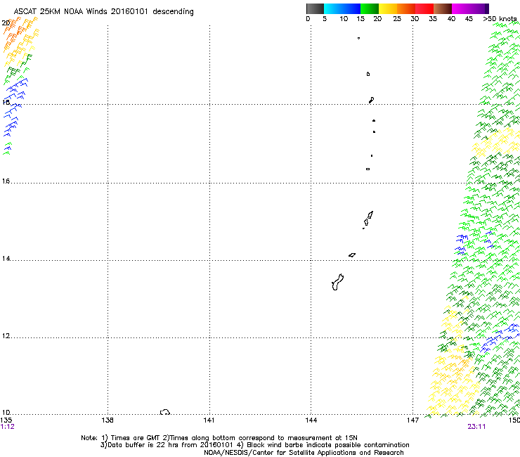Viewport: 520px width, 457px height.
Task: Select latitude label '14' on the left axis
Action: pyautogui.click(x=6, y=259)
